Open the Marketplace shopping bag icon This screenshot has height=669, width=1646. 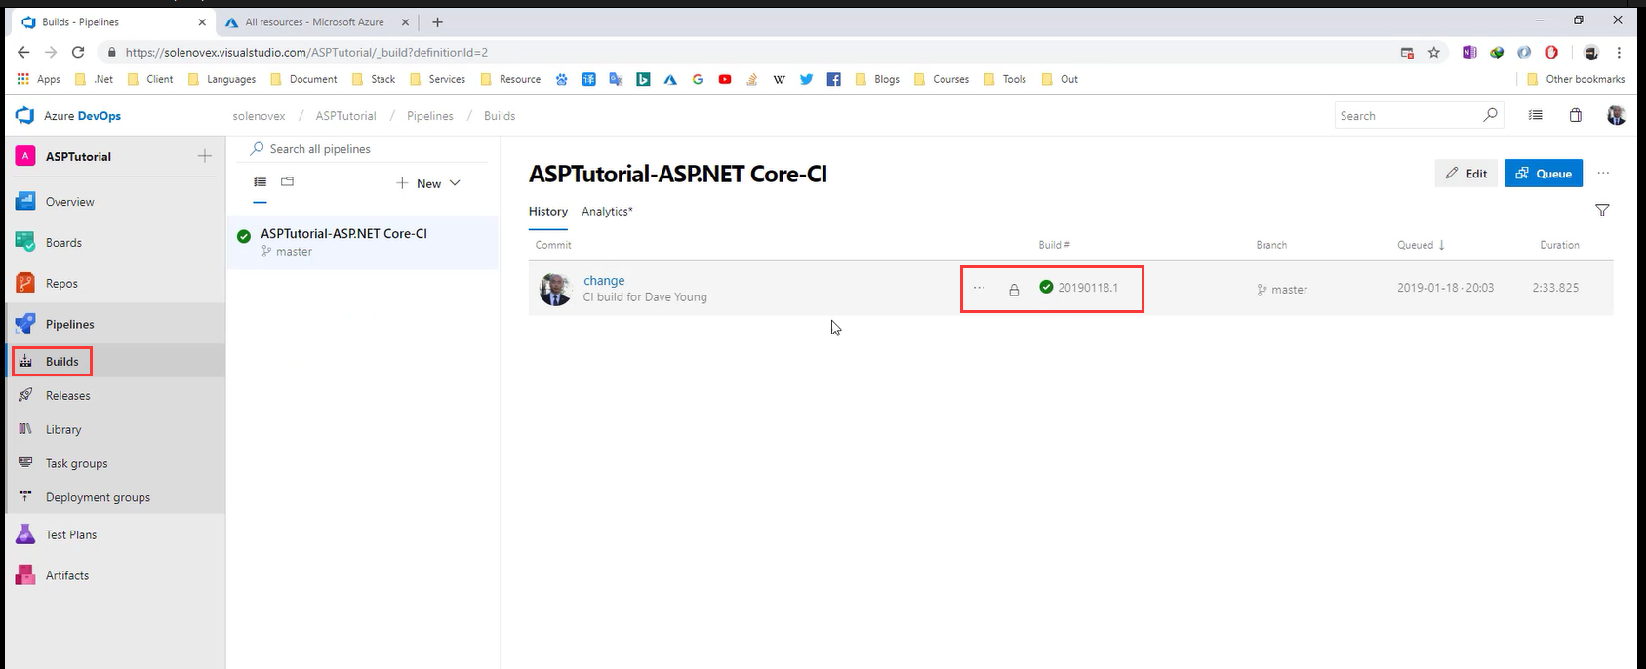1575,115
